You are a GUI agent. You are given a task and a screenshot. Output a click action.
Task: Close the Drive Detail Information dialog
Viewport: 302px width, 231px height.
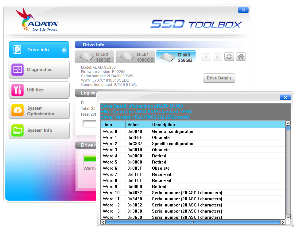(285, 98)
